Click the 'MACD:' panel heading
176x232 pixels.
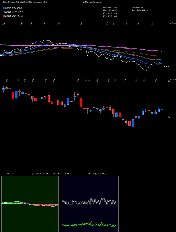11,174
